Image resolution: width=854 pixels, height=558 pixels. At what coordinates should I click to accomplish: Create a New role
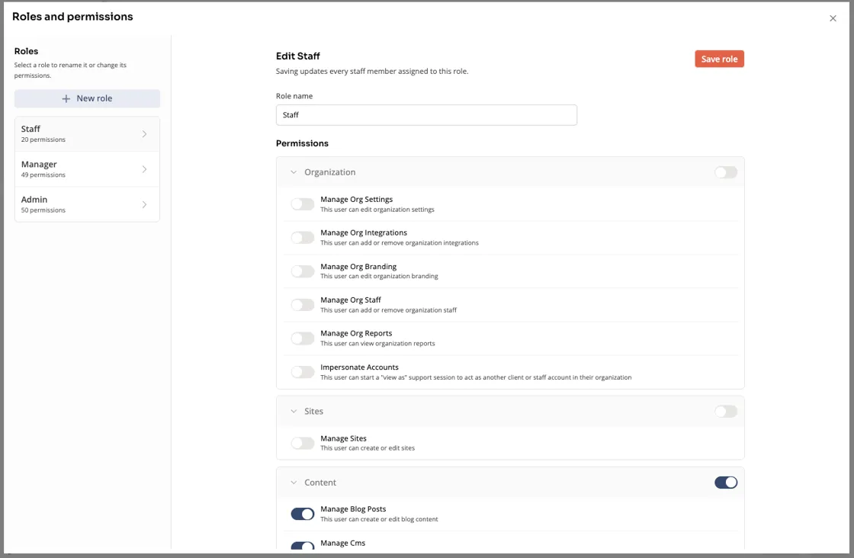pos(87,98)
